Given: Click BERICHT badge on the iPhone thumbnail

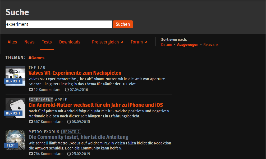Looking at the screenshot, I should click(13, 113).
